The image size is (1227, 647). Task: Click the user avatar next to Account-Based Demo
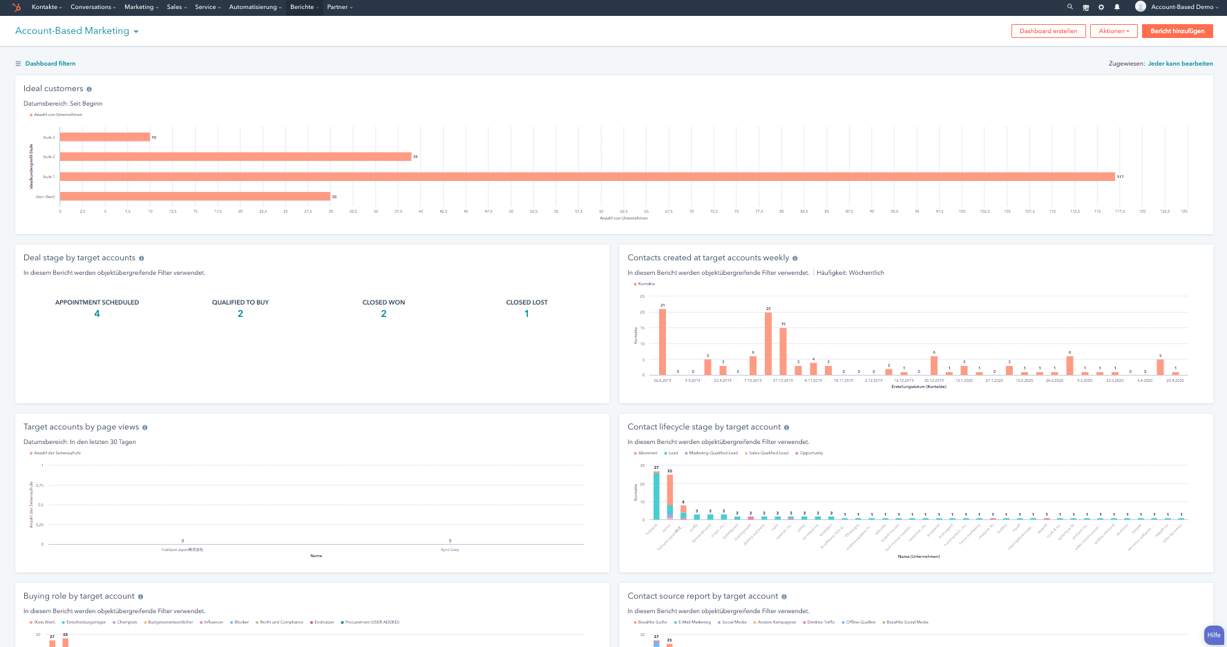click(x=1141, y=7)
